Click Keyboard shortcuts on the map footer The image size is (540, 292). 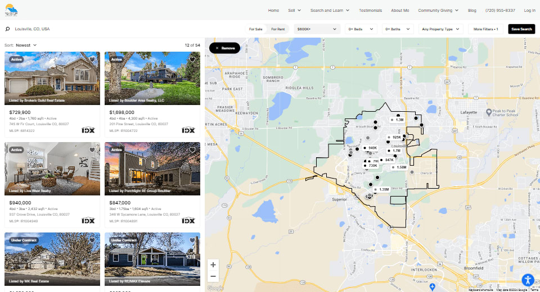(x=481, y=290)
